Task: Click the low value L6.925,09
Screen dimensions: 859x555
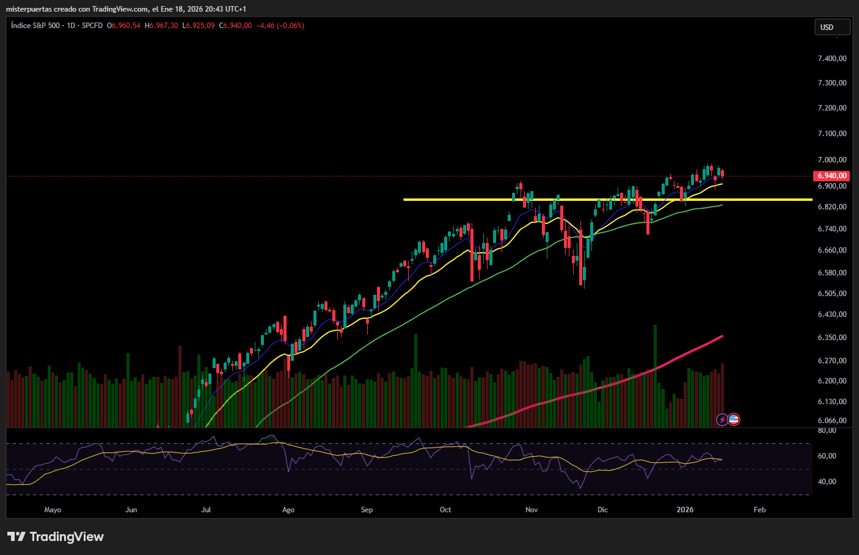Action: pos(199,26)
